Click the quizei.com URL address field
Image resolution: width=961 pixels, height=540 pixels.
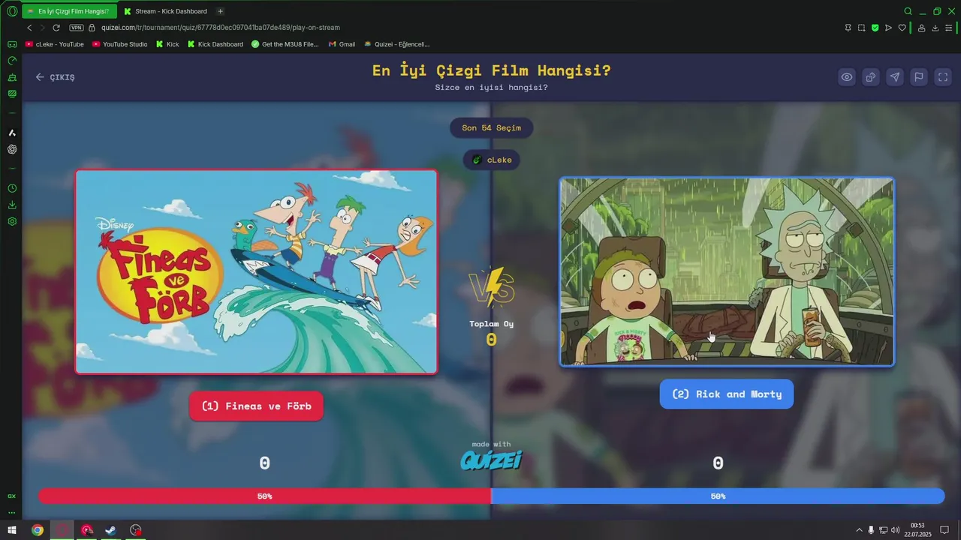(x=221, y=28)
